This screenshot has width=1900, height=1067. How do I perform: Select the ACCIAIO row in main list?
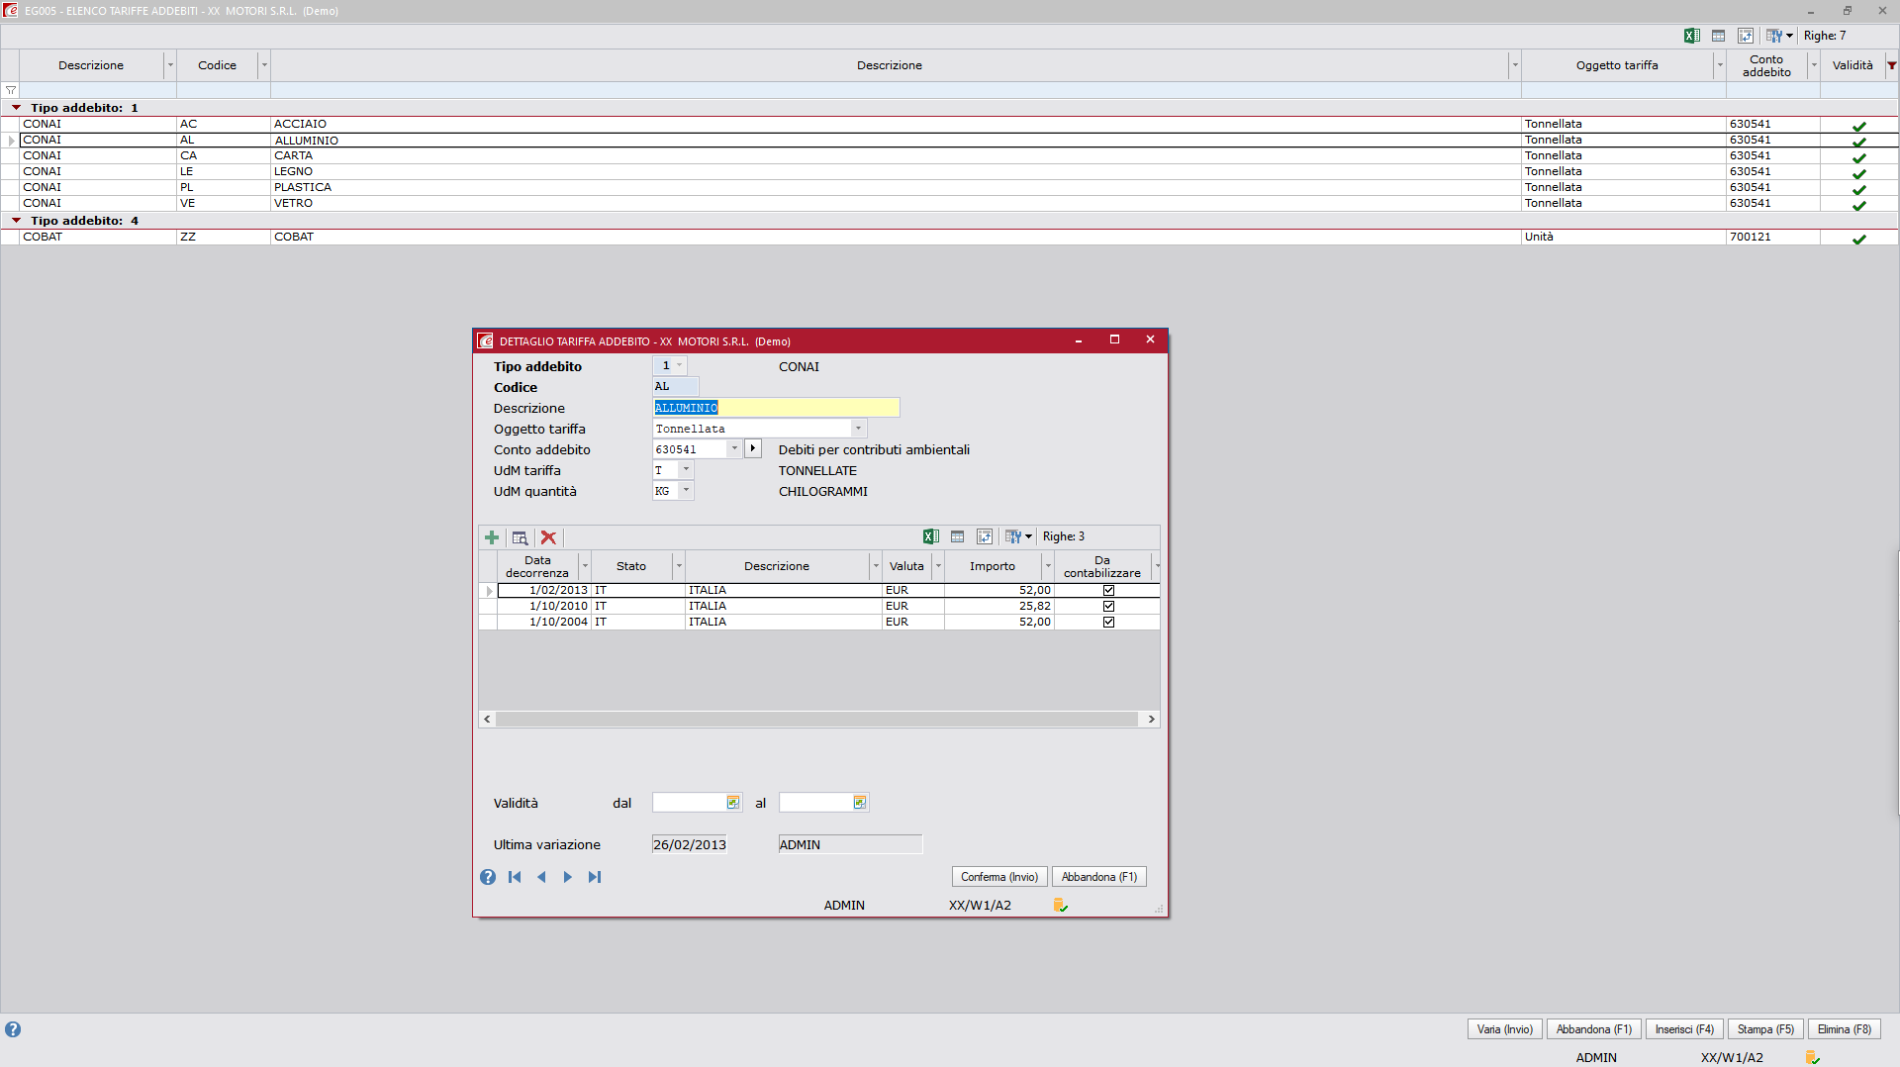[950, 124]
